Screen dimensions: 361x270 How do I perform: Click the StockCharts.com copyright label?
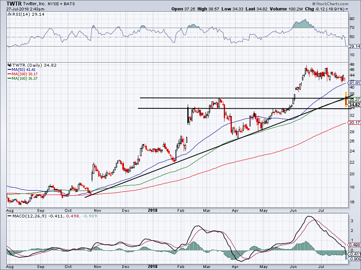[331, 4]
